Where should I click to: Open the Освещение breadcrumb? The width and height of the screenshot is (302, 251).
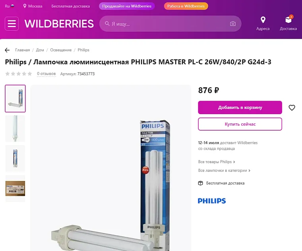[x=61, y=50]
